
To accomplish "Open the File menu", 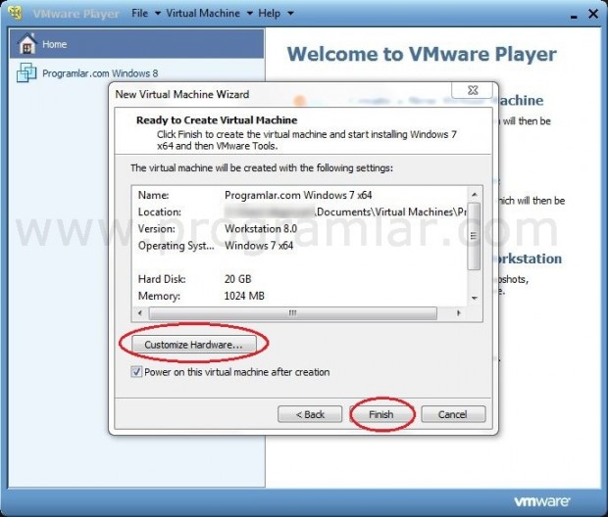I will 139,13.
